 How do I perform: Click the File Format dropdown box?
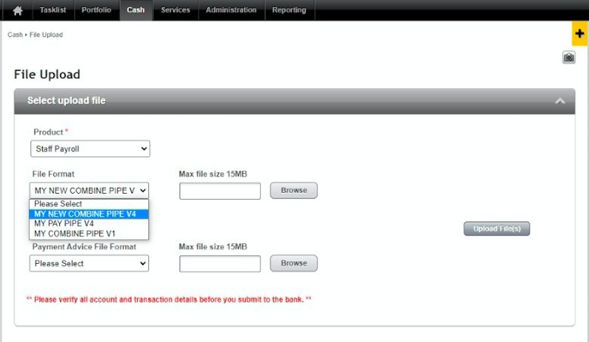[x=89, y=190]
